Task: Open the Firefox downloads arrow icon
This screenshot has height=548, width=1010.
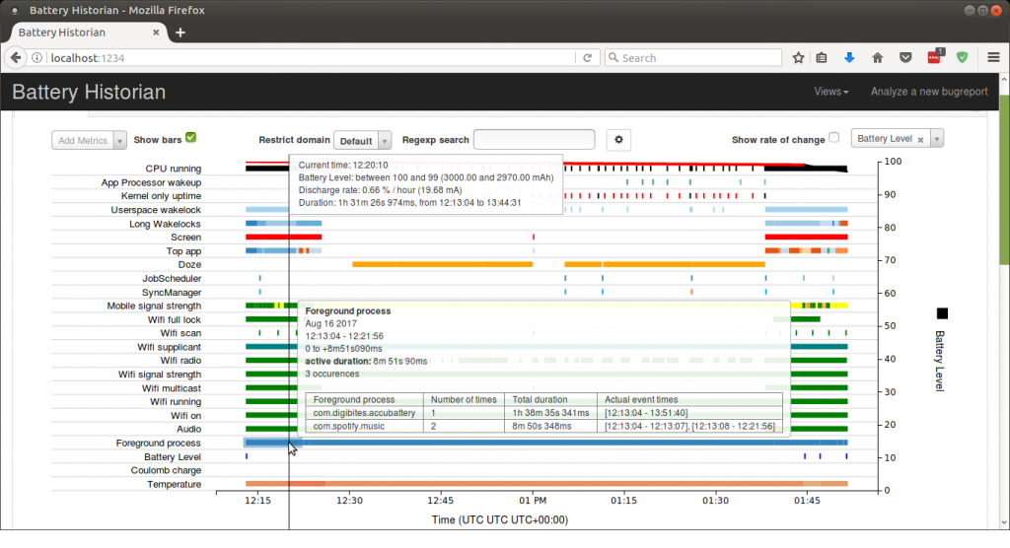Action: tap(849, 58)
